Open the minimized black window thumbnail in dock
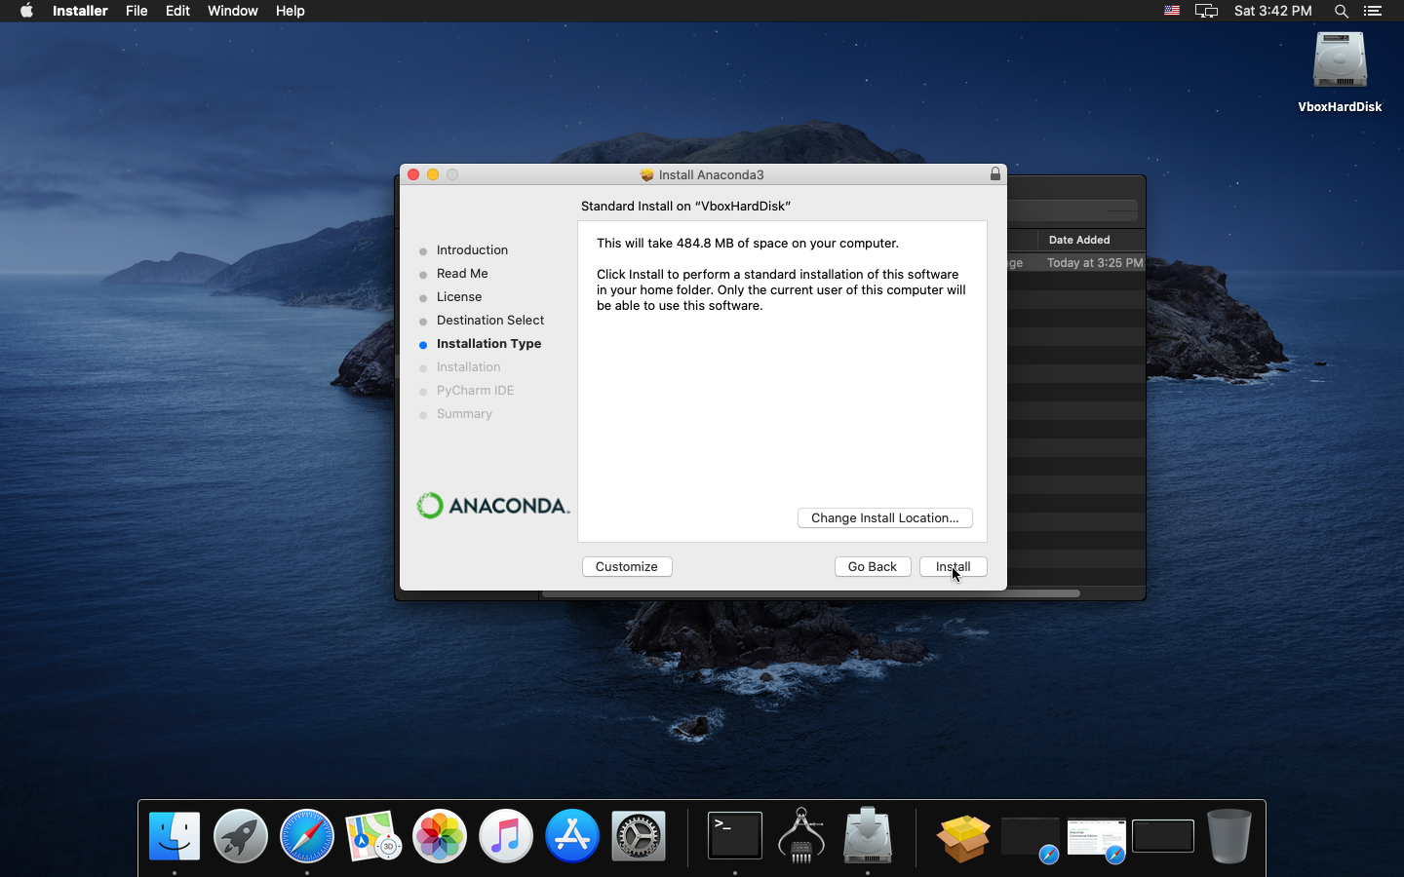This screenshot has height=877, width=1404. click(x=1163, y=836)
